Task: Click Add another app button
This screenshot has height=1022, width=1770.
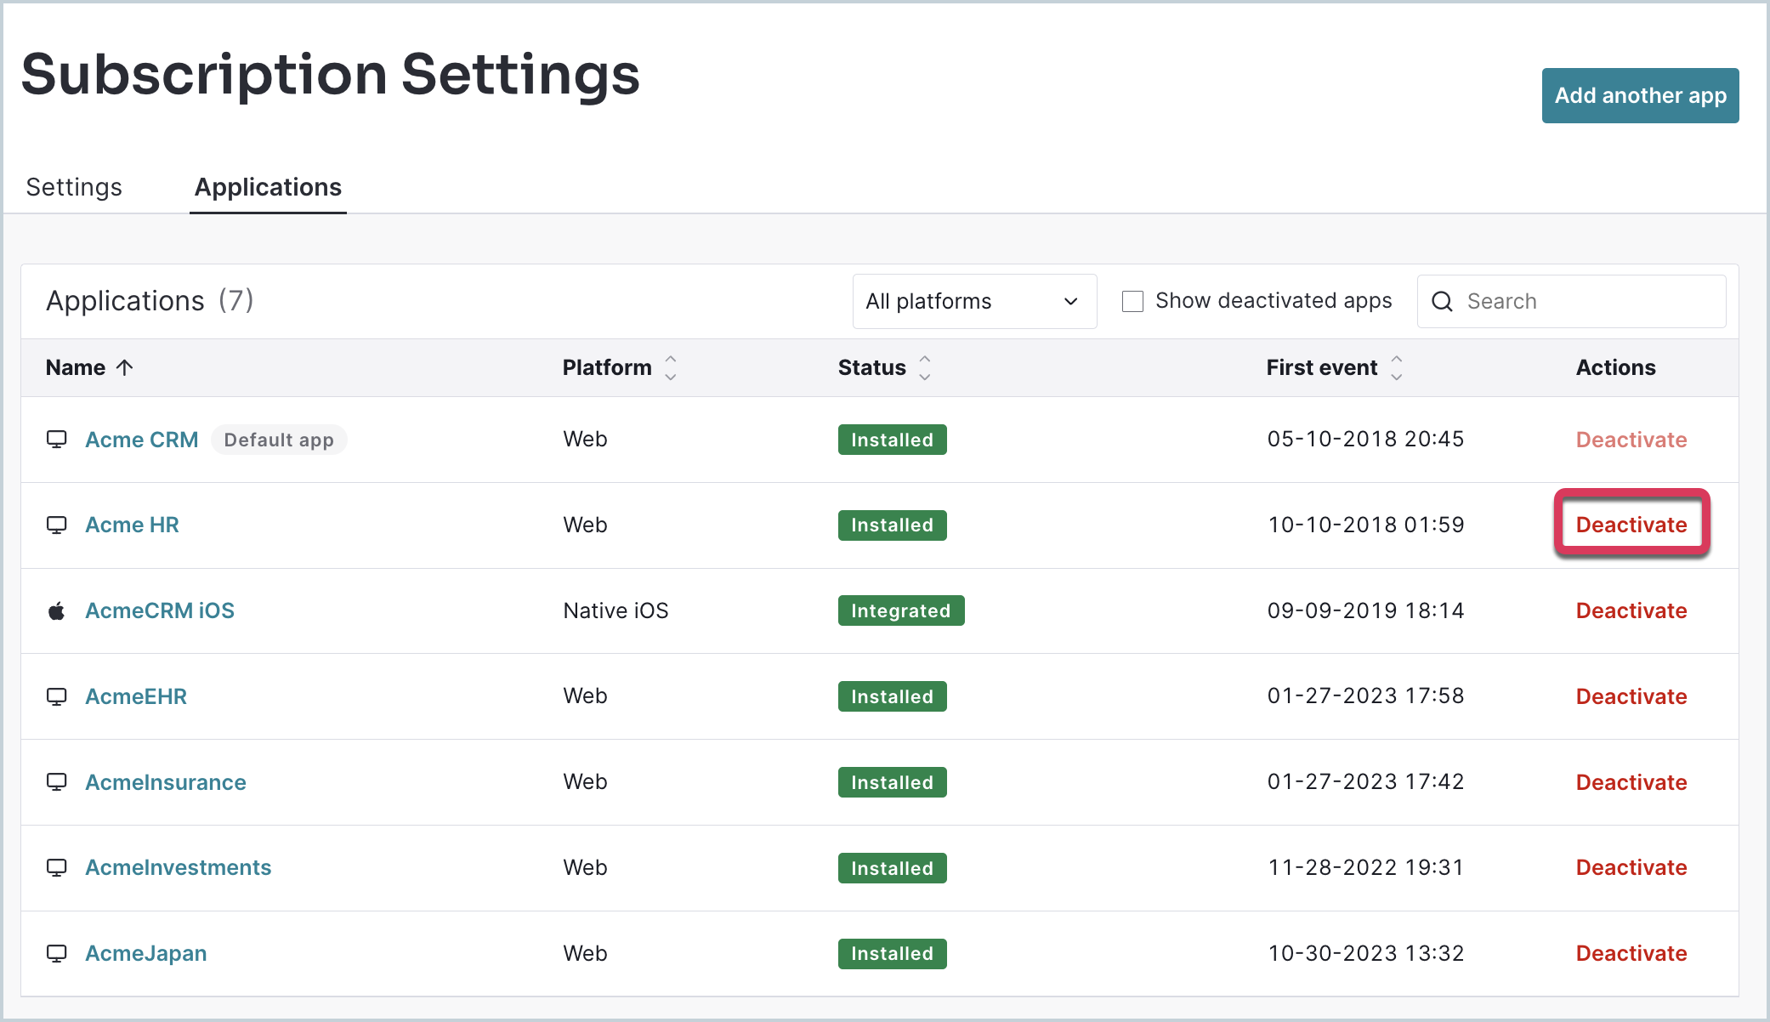Action: tap(1640, 95)
